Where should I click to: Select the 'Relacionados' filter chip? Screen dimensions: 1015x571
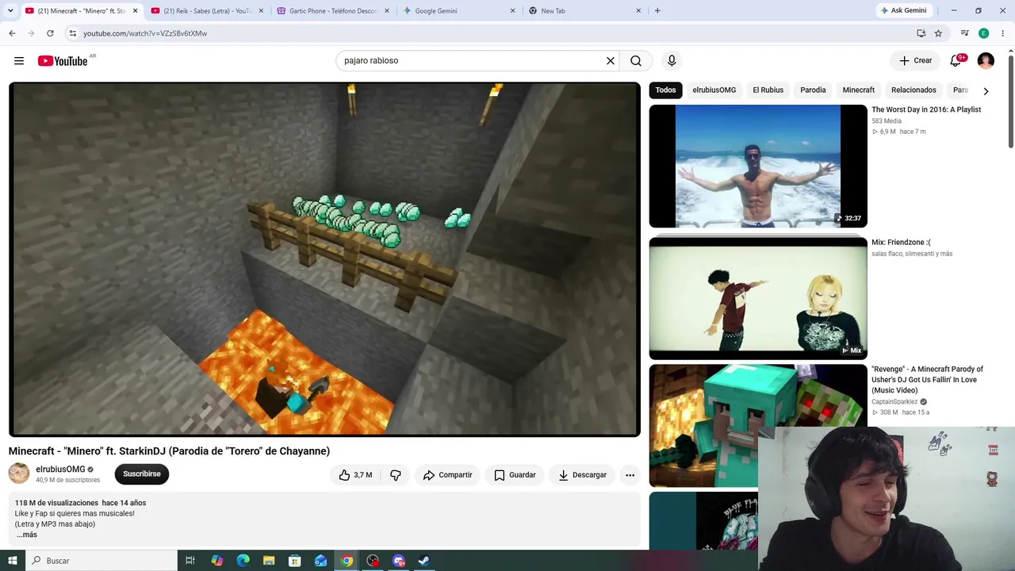tap(913, 90)
